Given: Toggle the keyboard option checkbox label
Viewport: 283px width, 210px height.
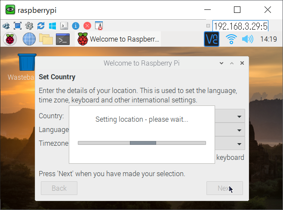Looking at the screenshot, I should click(x=230, y=158).
